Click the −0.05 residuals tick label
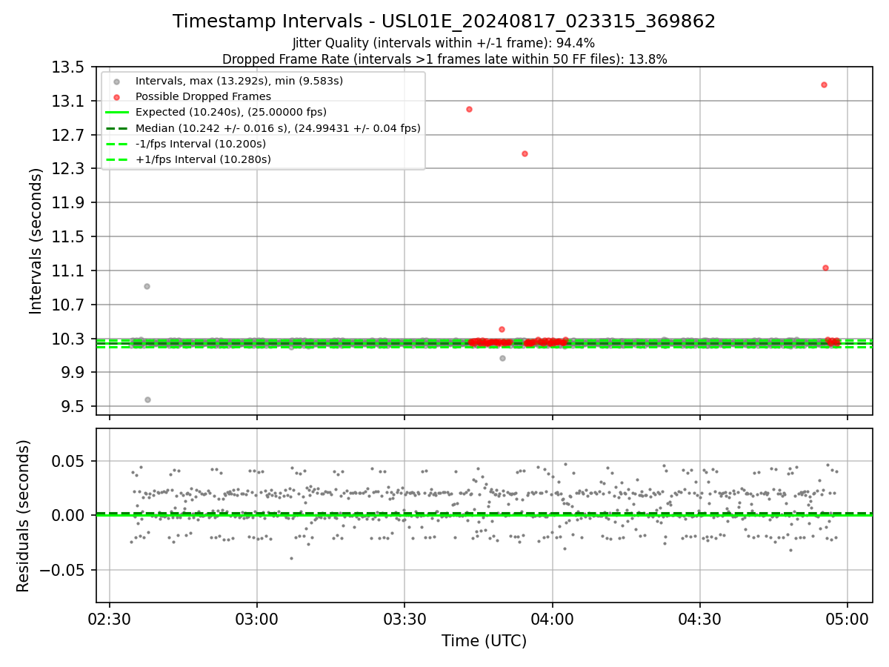The height and width of the screenshot is (667, 889). coord(64,570)
